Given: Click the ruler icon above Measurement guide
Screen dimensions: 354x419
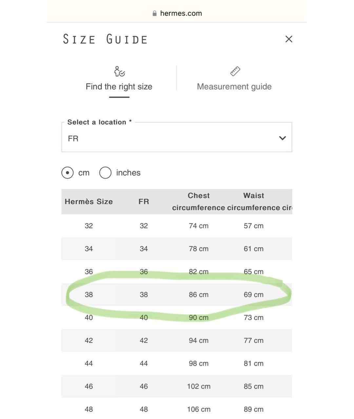Looking at the screenshot, I should pos(235,71).
